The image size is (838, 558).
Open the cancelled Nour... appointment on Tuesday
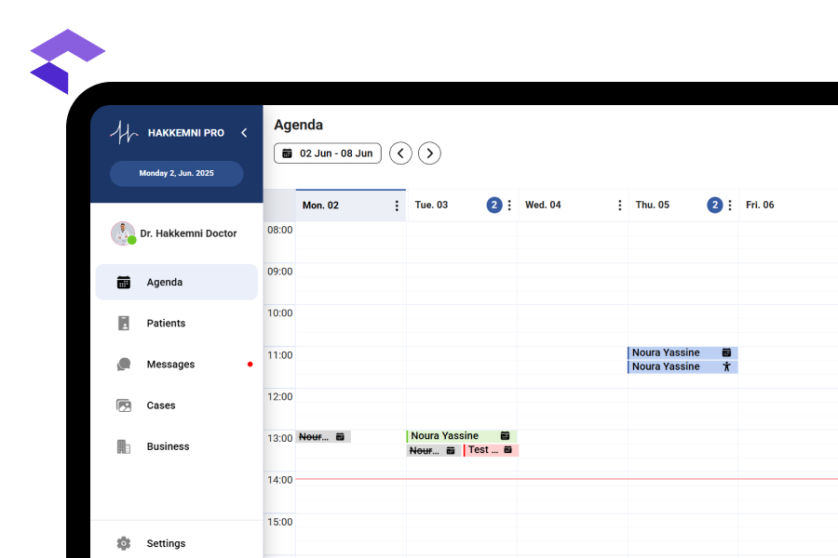tap(433, 451)
